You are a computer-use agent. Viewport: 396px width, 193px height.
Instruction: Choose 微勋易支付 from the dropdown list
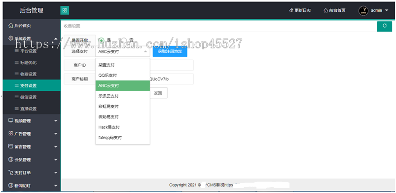(123, 117)
